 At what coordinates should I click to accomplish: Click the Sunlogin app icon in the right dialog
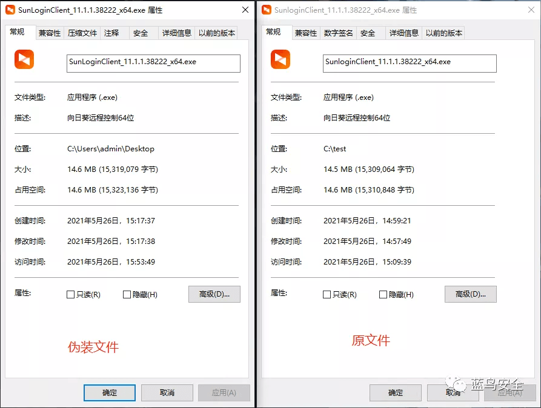tap(280, 59)
